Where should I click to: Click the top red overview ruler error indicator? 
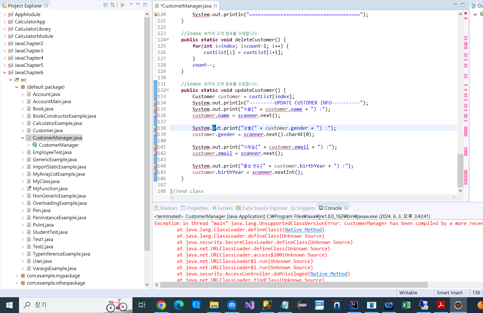[x=466, y=13]
